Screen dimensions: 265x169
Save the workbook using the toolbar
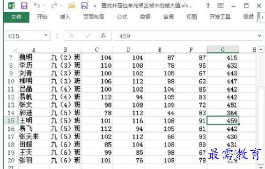24,6
